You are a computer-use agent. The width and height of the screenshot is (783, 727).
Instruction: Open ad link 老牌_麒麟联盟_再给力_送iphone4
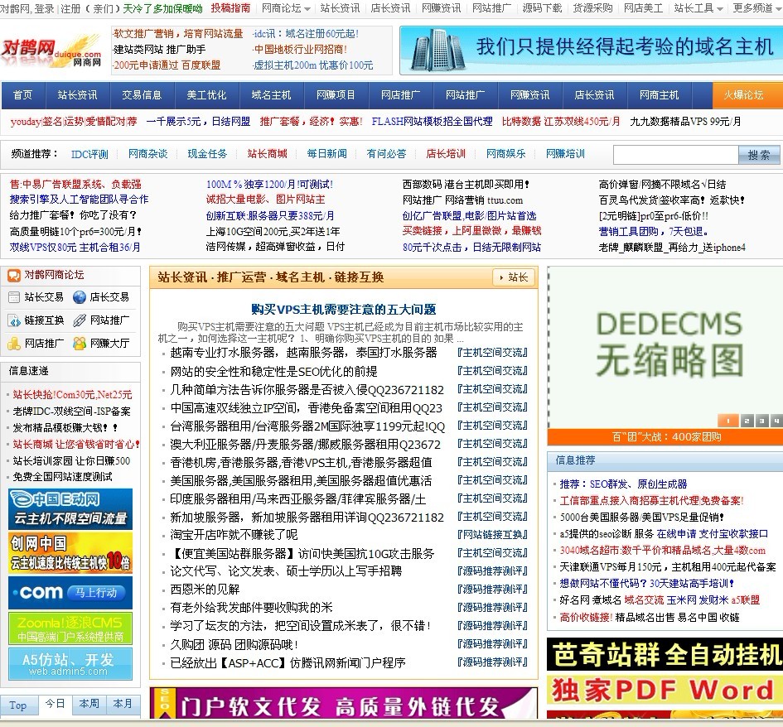pos(672,247)
